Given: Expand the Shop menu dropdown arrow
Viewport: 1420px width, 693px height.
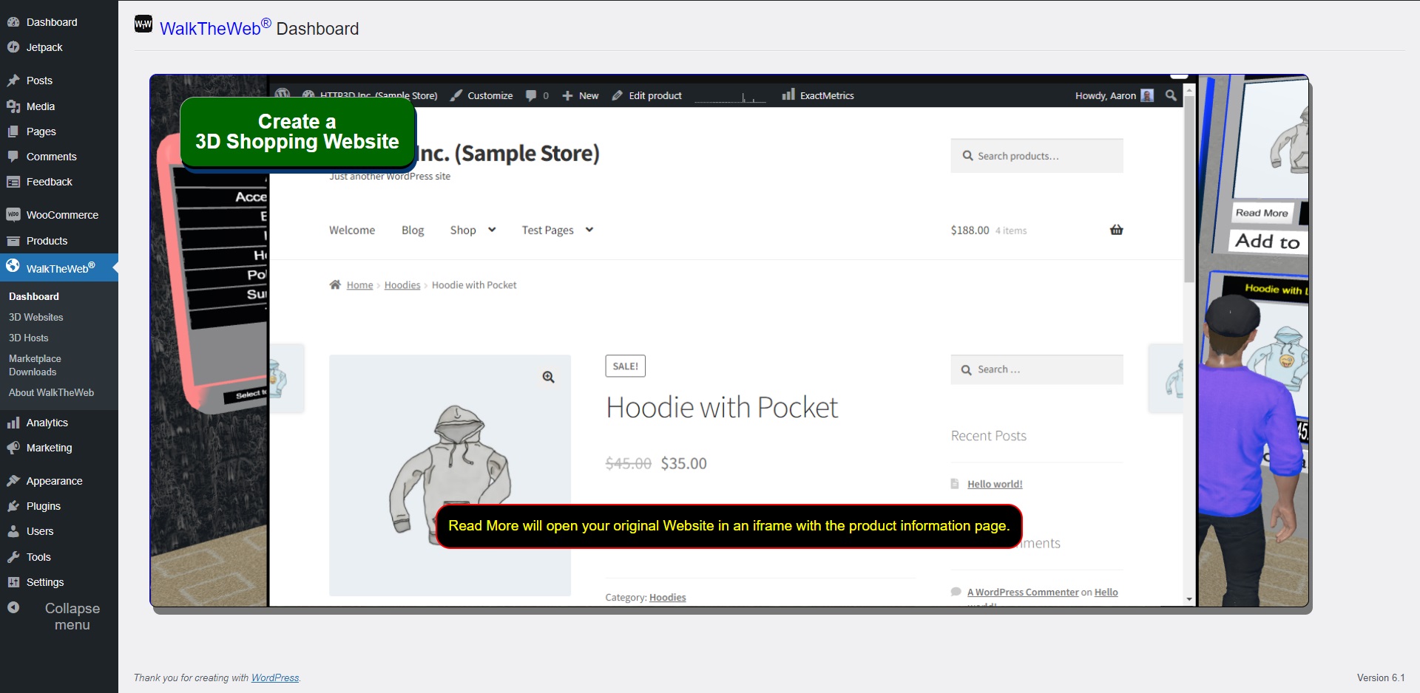Looking at the screenshot, I should coord(492,230).
